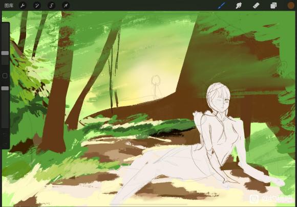
Task: Tap the undo arrow in sidebar
Action: [5, 134]
